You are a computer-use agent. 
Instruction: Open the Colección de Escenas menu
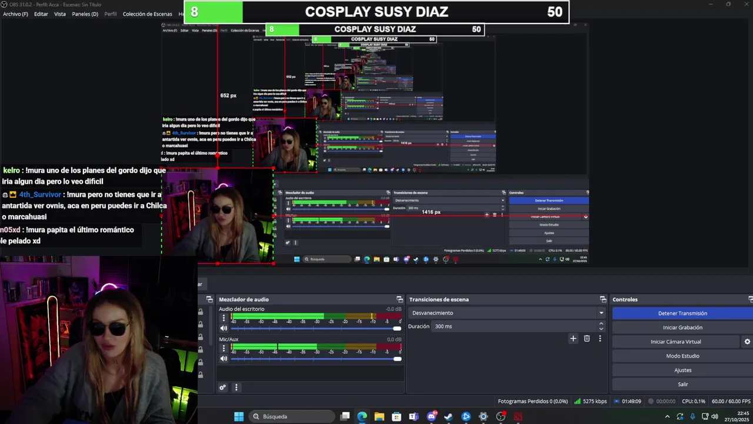(148, 14)
